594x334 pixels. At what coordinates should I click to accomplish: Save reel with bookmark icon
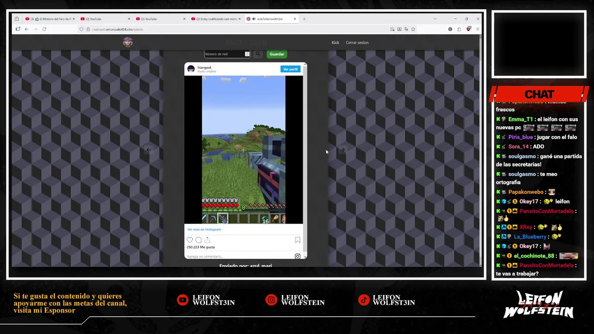[x=297, y=240]
